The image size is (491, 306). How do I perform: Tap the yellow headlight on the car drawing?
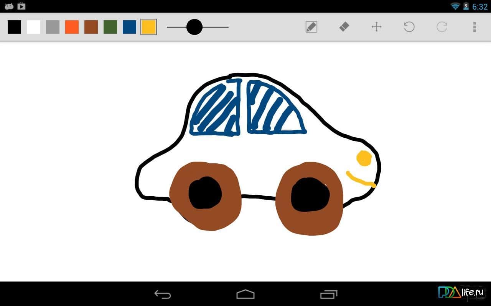pos(364,158)
